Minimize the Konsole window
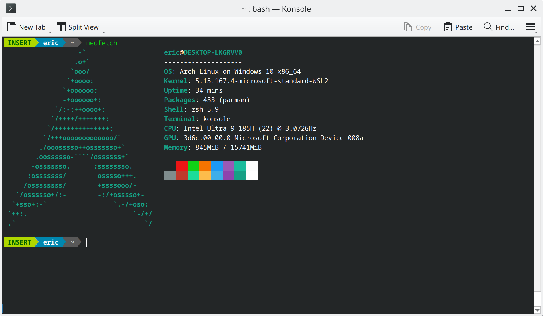The width and height of the screenshot is (543, 316). 508,9
